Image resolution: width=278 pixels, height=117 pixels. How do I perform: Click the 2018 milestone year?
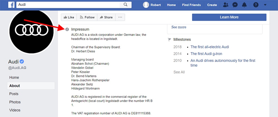coord(177,47)
